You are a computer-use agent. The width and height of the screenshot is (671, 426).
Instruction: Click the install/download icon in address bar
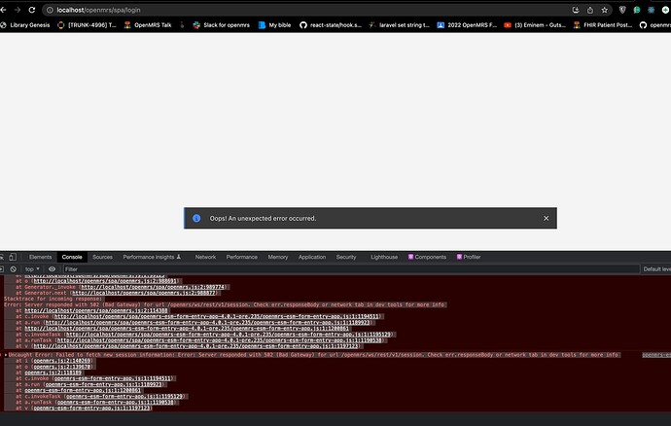click(x=576, y=10)
